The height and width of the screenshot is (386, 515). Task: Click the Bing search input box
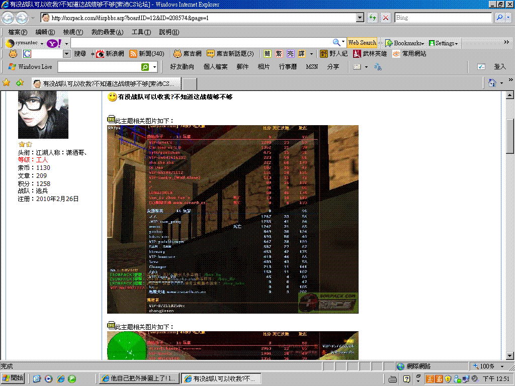point(443,18)
